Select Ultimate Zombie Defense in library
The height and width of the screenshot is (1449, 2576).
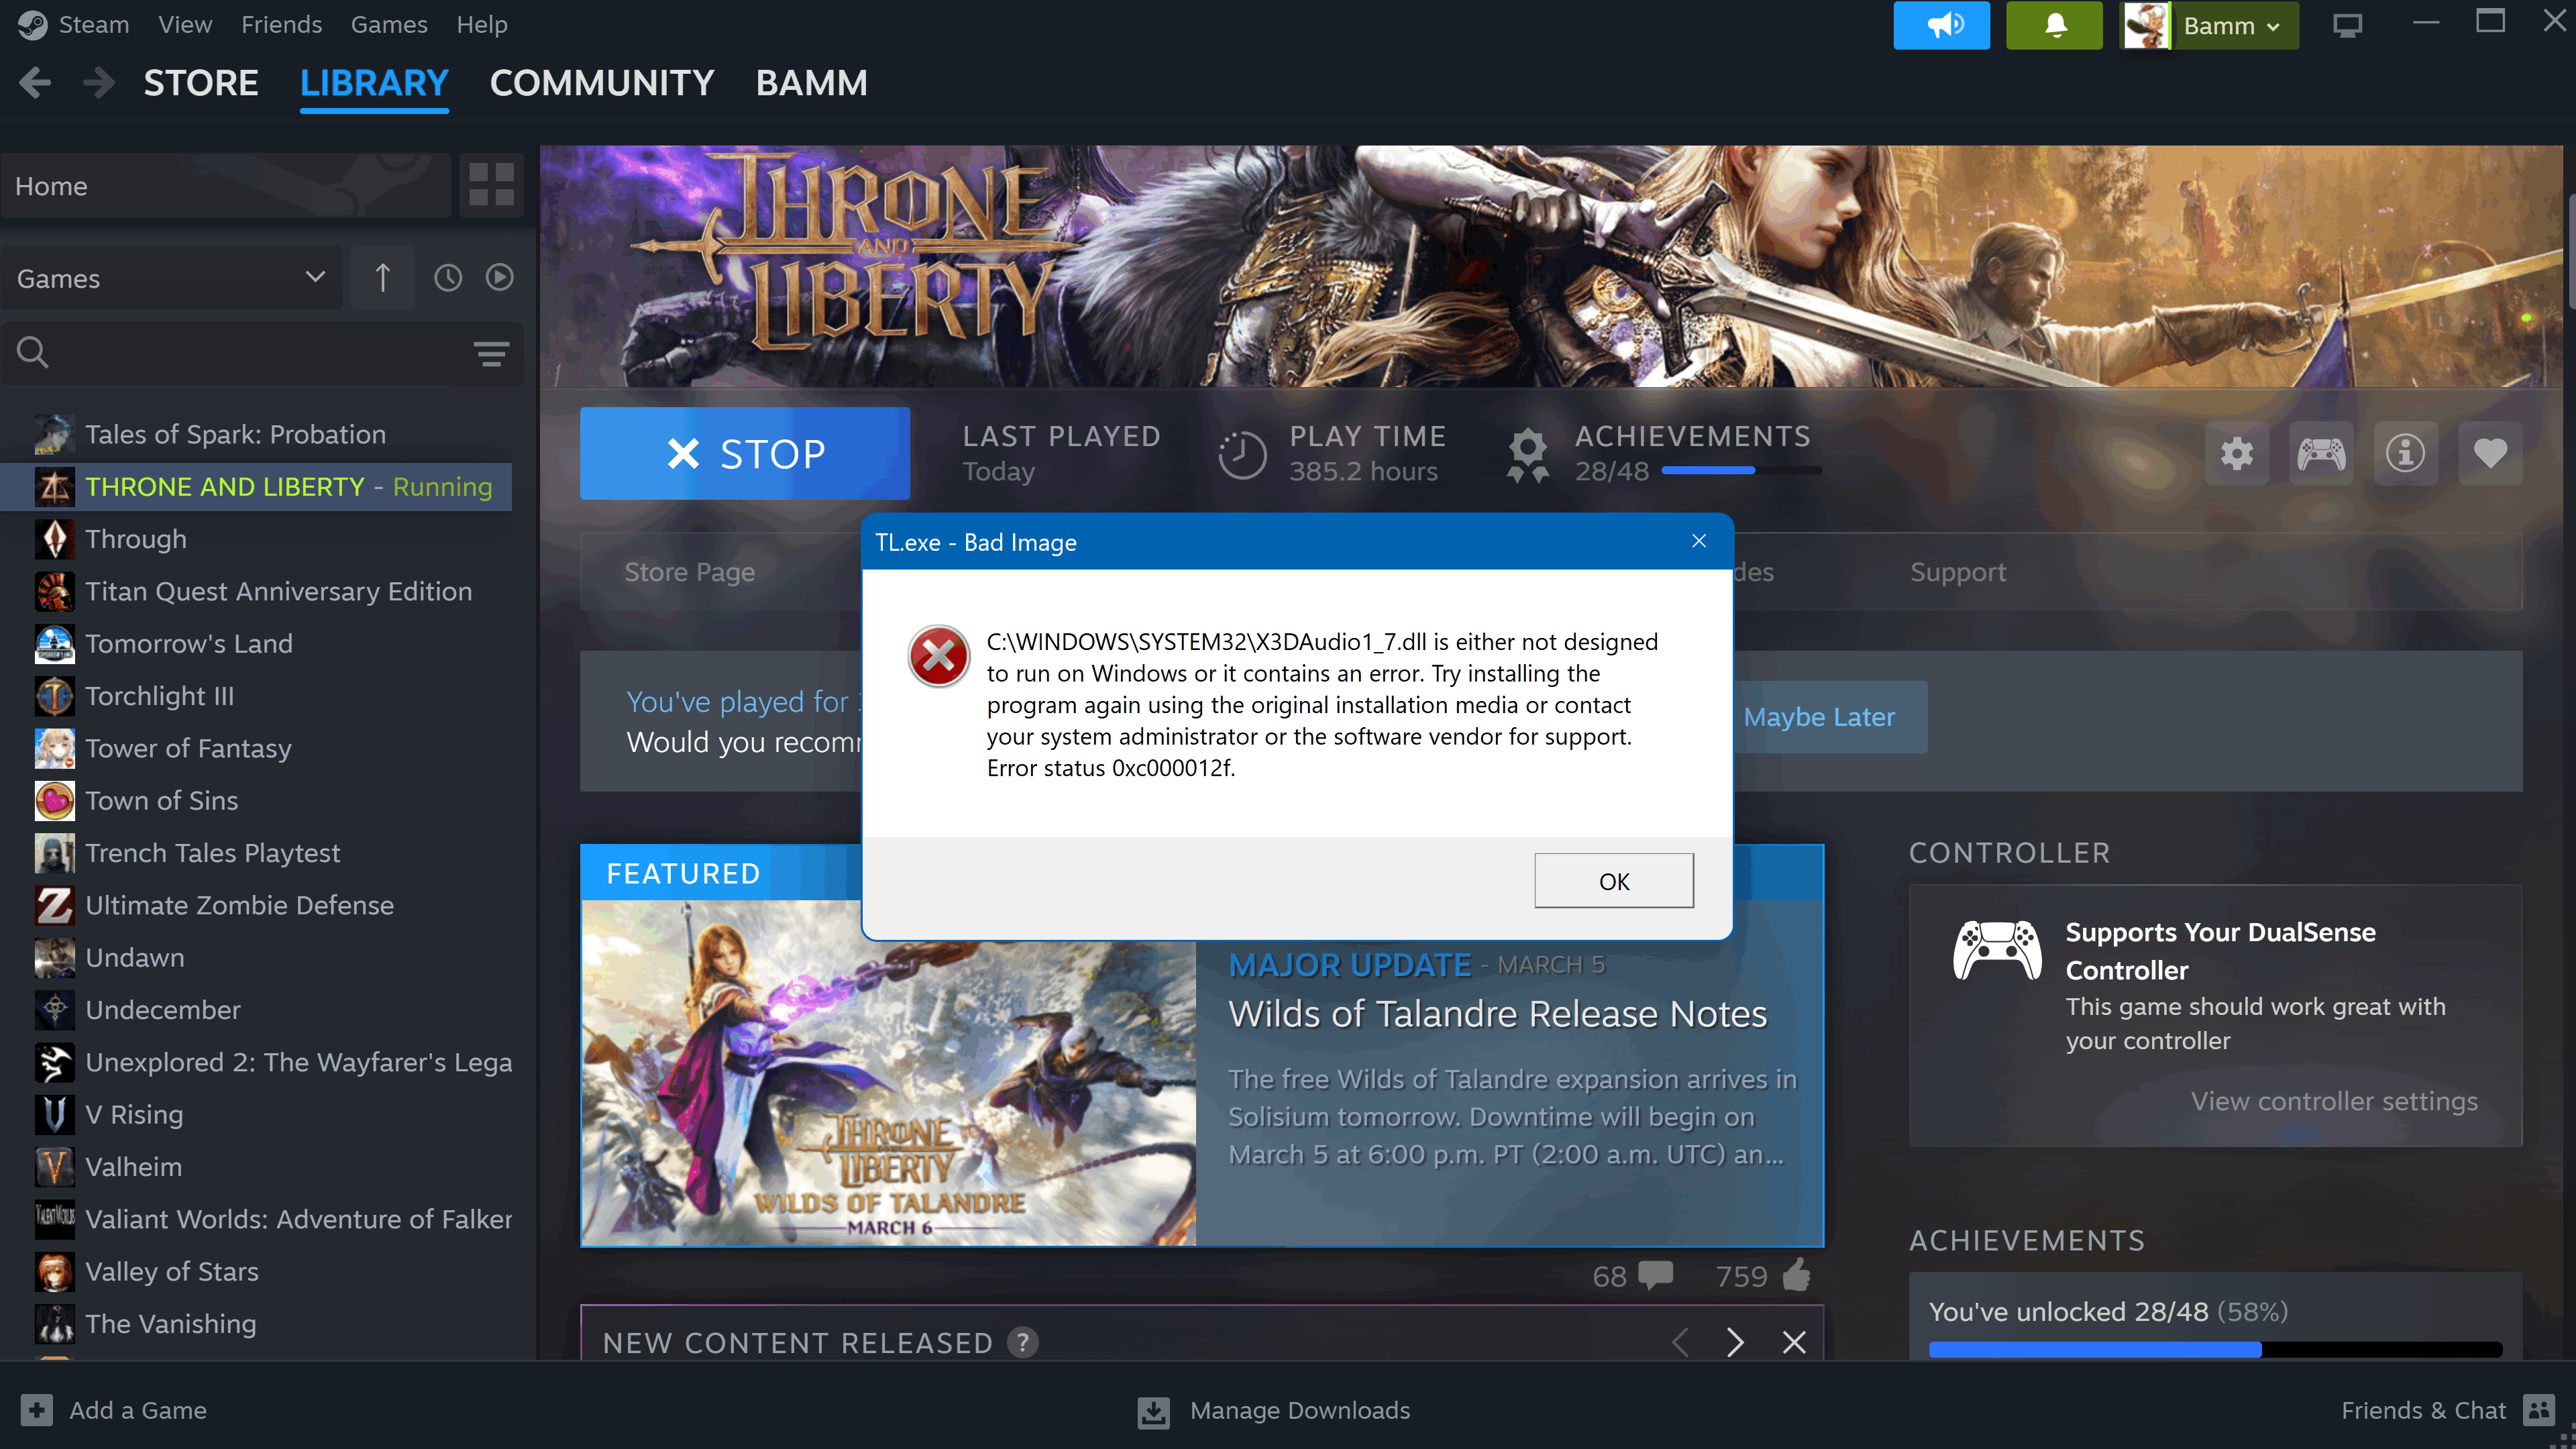tap(256, 905)
